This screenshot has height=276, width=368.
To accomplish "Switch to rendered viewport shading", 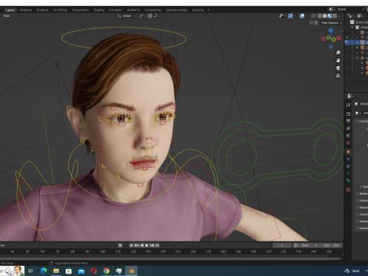I will point(334,16).
